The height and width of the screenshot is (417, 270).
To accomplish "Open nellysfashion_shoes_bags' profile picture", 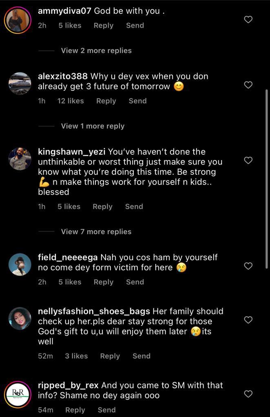I will tap(20, 318).
